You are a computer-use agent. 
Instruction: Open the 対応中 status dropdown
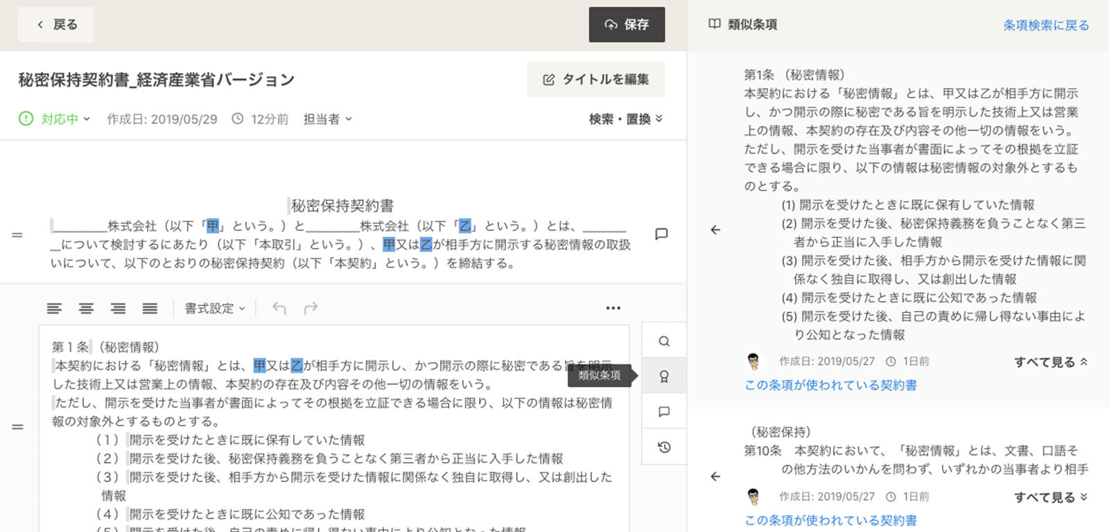[x=55, y=119]
